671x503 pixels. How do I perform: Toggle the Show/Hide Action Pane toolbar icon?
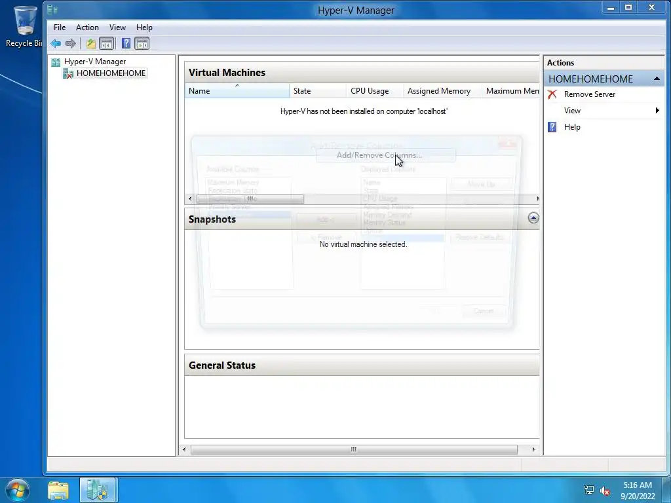tap(142, 43)
